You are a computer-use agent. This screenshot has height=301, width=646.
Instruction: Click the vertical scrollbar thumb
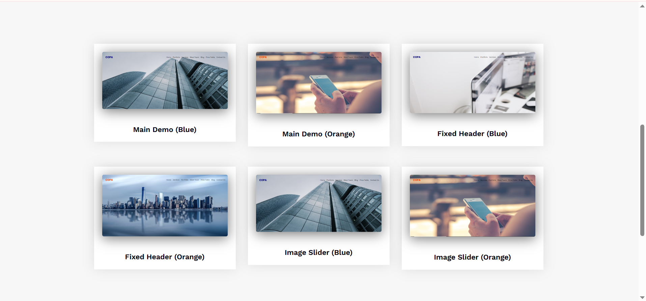(642, 180)
